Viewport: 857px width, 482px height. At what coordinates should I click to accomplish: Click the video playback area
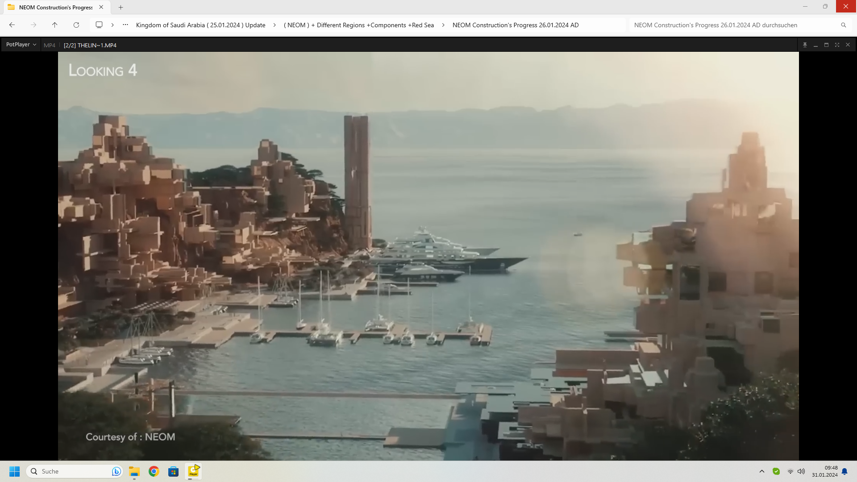(x=428, y=256)
